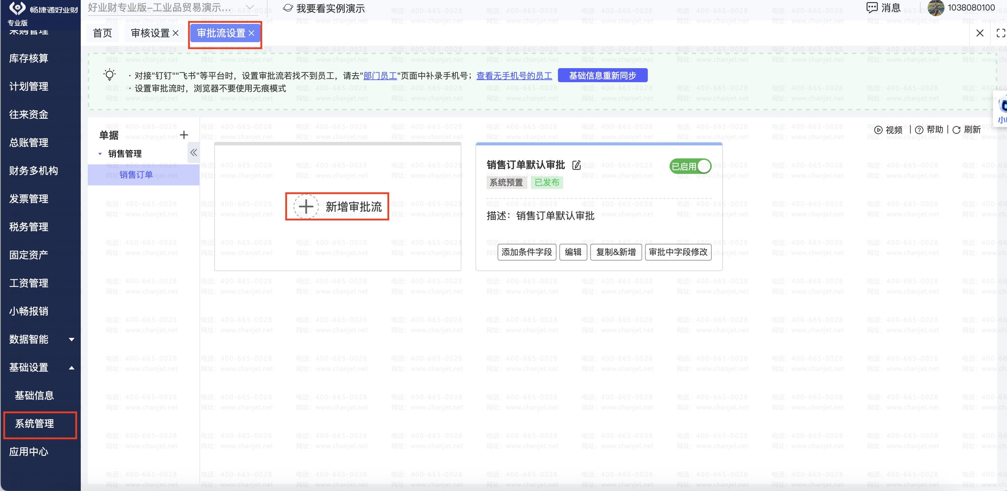Open 系统管理 in the sidebar
The width and height of the screenshot is (1007, 491).
tap(34, 424)
